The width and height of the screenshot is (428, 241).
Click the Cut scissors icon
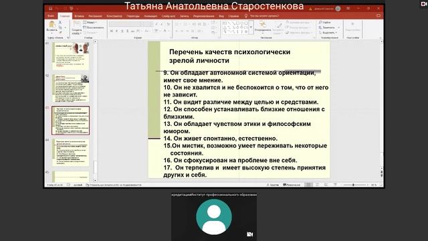[x=60, y=23]
